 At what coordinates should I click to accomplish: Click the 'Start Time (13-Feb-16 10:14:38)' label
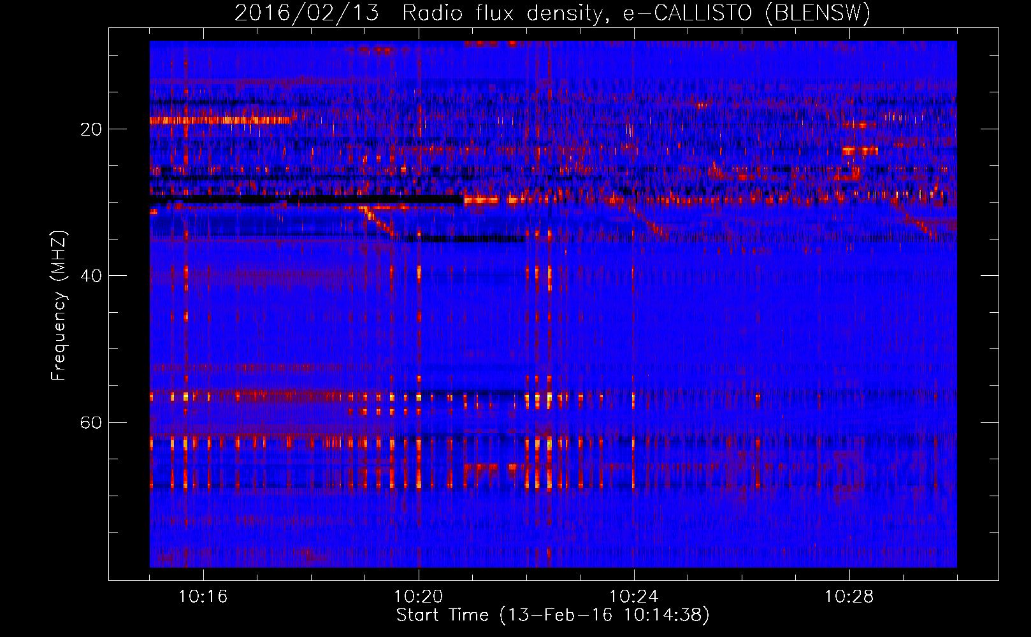552,615
